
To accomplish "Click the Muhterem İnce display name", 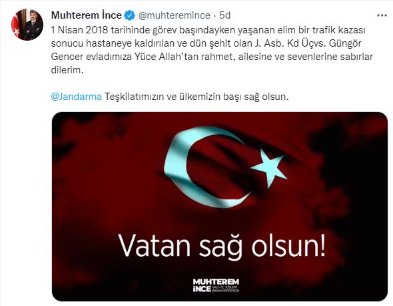I will tap(87, 15).
